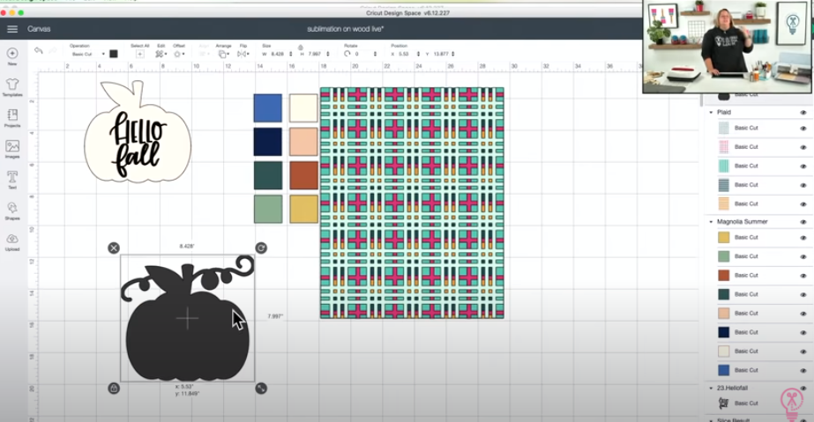Screen dimensions: 814x422
Task: Hide the yellow Magnolia Summer layer
Action: 803,238
